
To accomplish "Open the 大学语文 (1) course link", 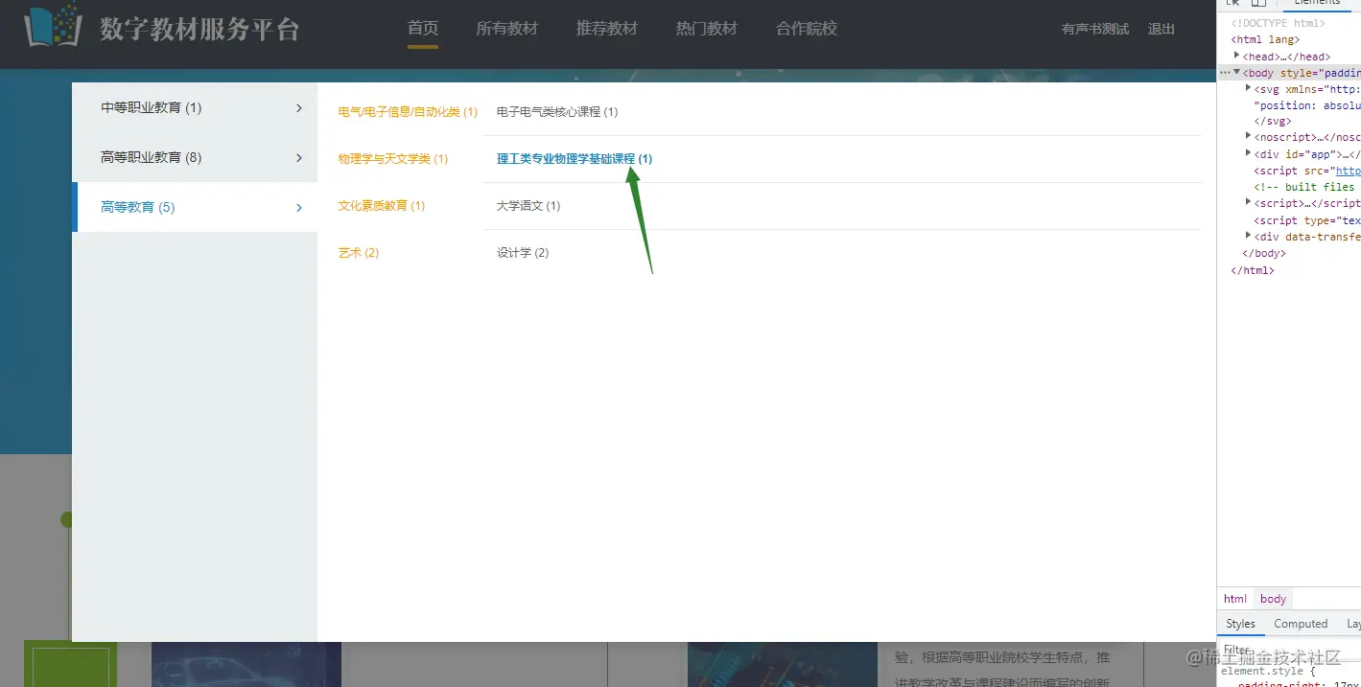I will (x=528, y=206).
